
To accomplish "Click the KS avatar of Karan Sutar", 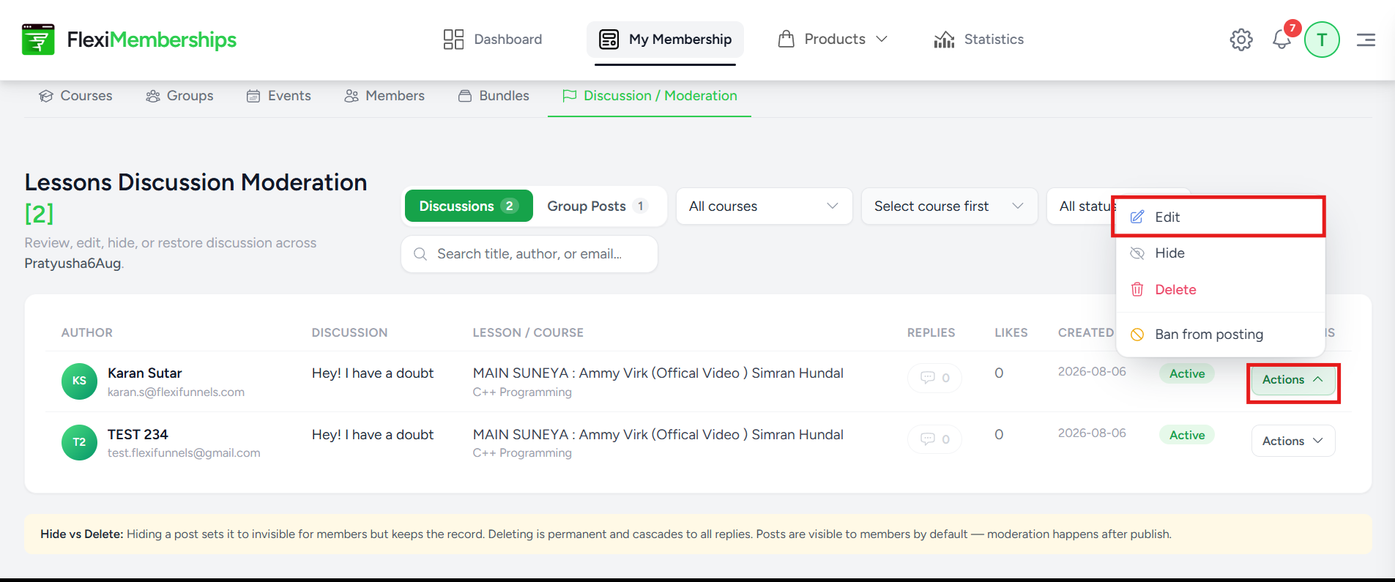I will tap(79, 381).
